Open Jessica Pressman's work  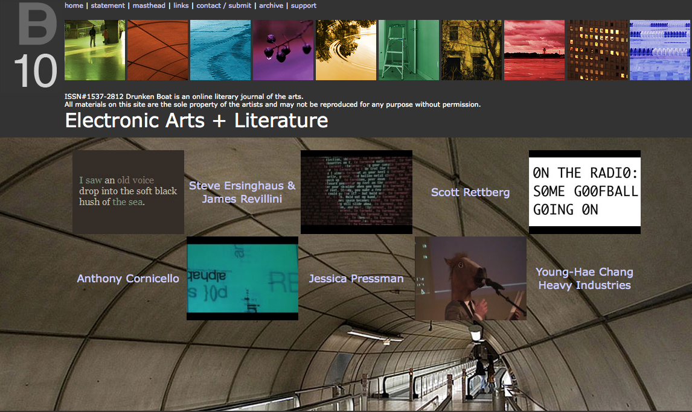click(x=356, y=279)
